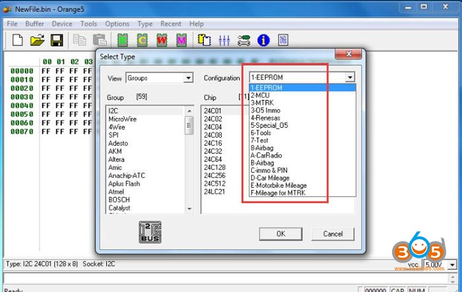
Task: Expand the View Groups dropdown
Action: pos(188,78)
